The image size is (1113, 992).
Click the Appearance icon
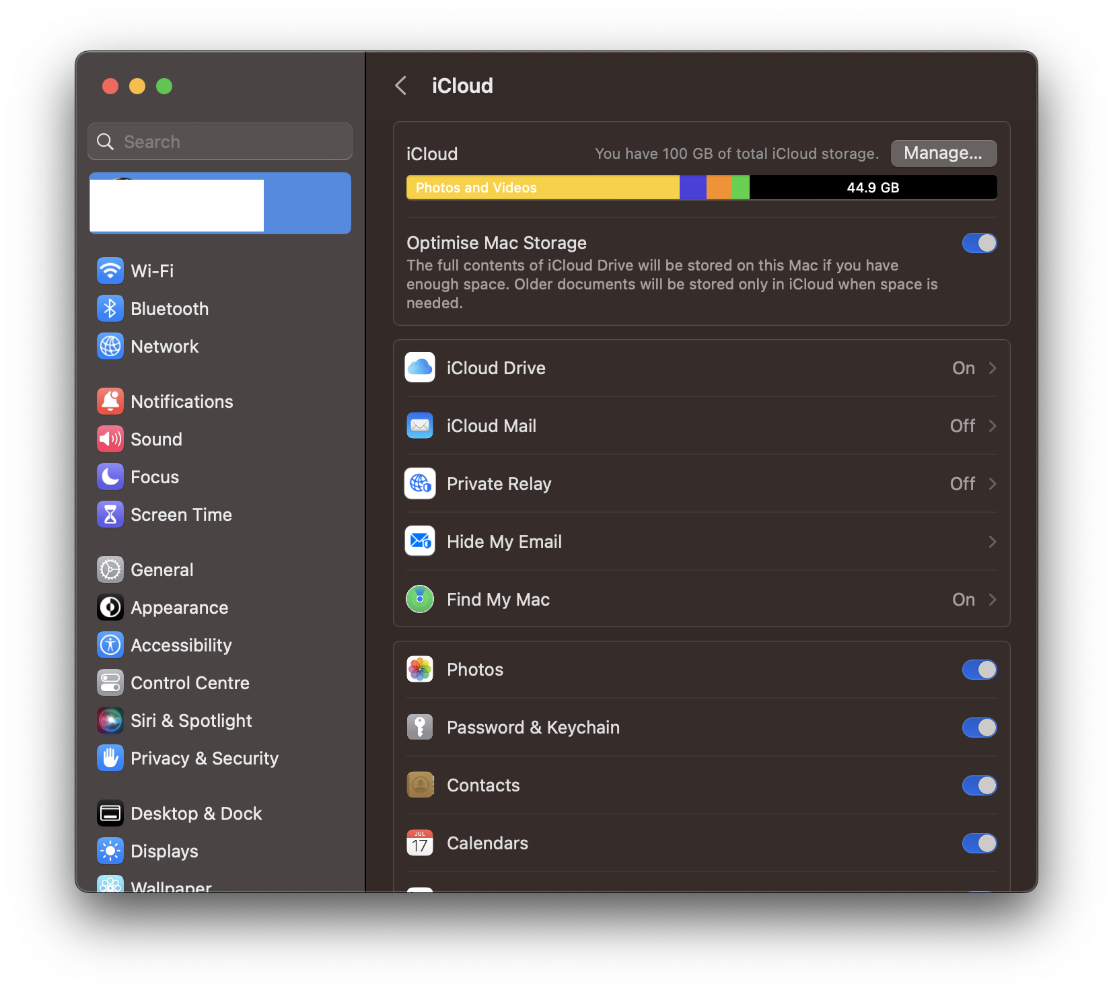pos(110,607)
